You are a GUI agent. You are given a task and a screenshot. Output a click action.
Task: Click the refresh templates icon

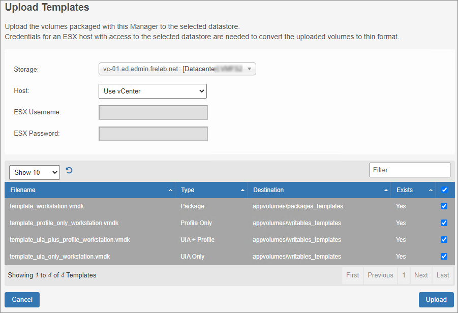69,171
